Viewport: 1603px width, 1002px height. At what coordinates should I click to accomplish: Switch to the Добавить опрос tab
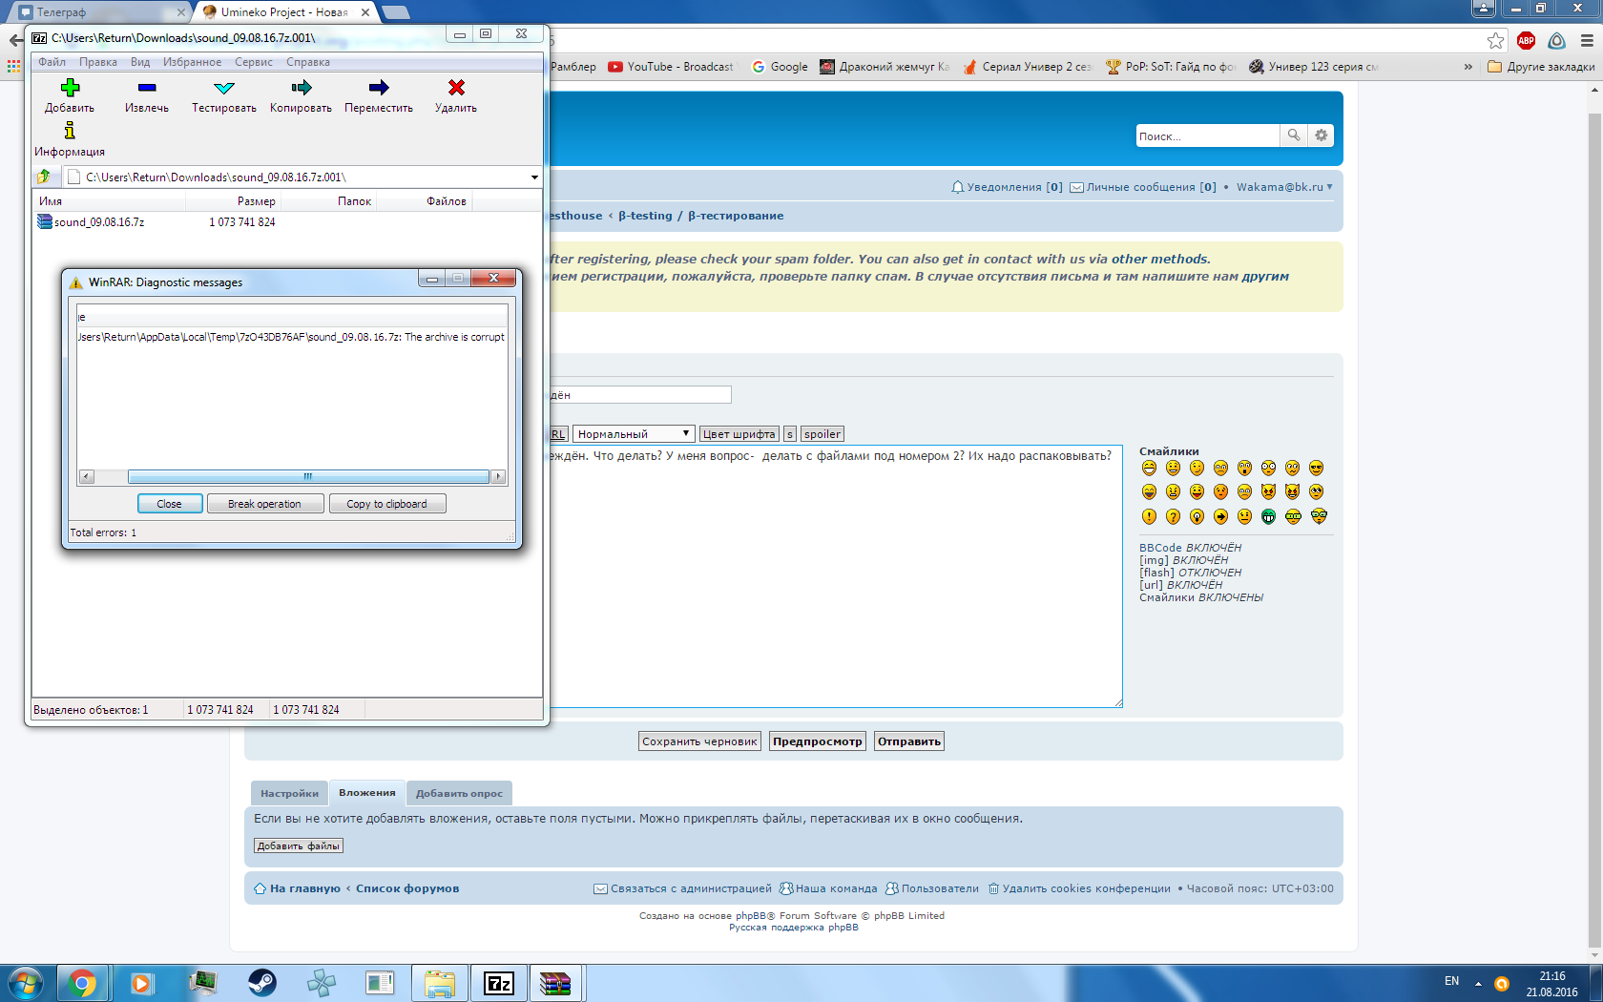(459, 793)
